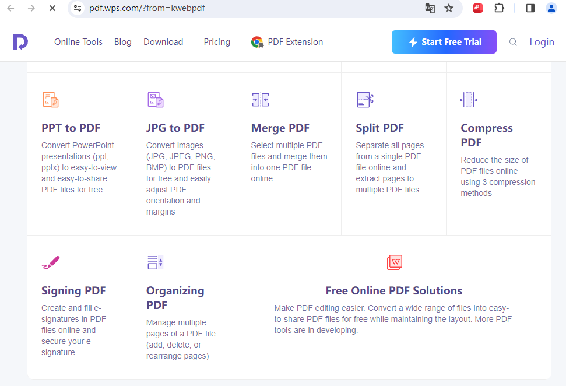The image size is (566, 386).
Task: Click the red WPS PDF Solutions icon
Action: 394,262
